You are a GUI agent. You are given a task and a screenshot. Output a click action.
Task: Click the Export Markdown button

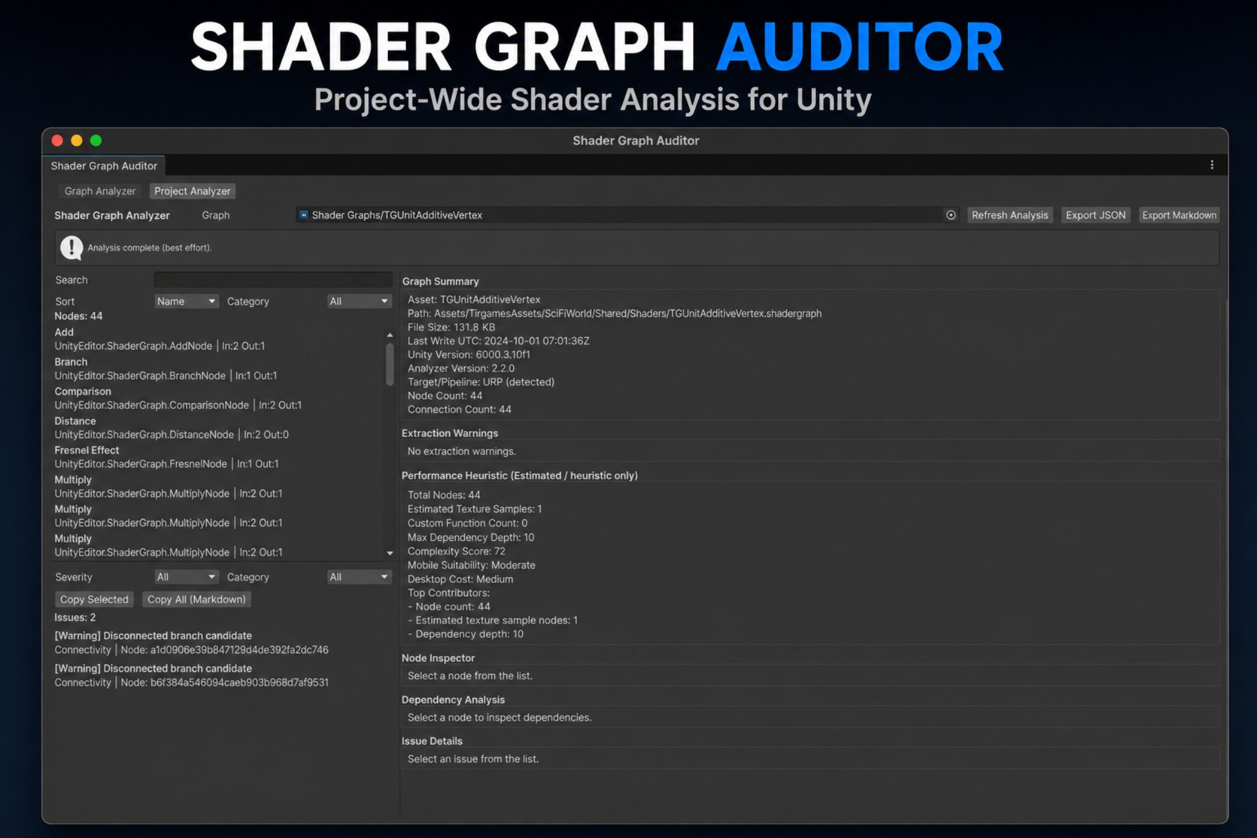tap(1179, 215)
